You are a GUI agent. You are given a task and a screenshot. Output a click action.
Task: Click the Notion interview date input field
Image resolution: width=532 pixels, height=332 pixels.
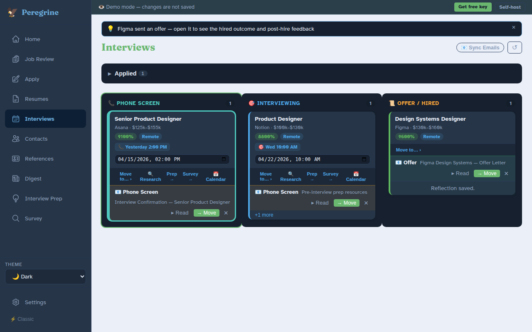coord(308,159)
